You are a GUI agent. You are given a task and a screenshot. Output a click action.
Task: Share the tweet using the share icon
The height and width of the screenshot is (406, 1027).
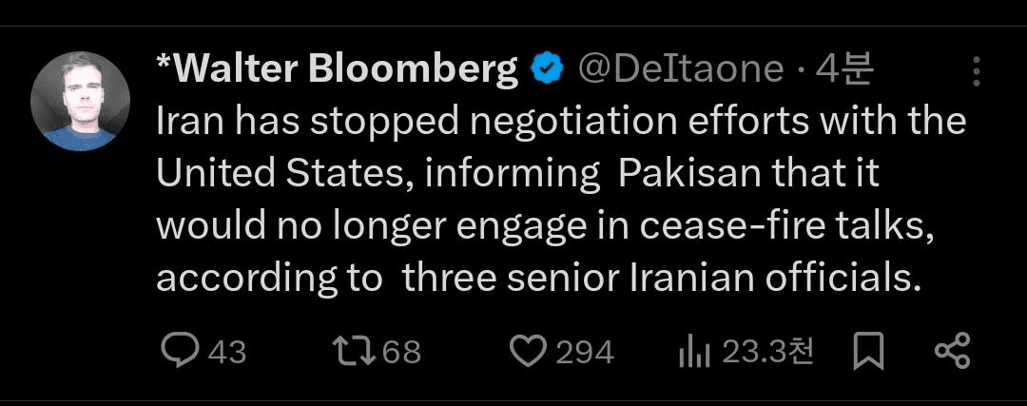952,352
